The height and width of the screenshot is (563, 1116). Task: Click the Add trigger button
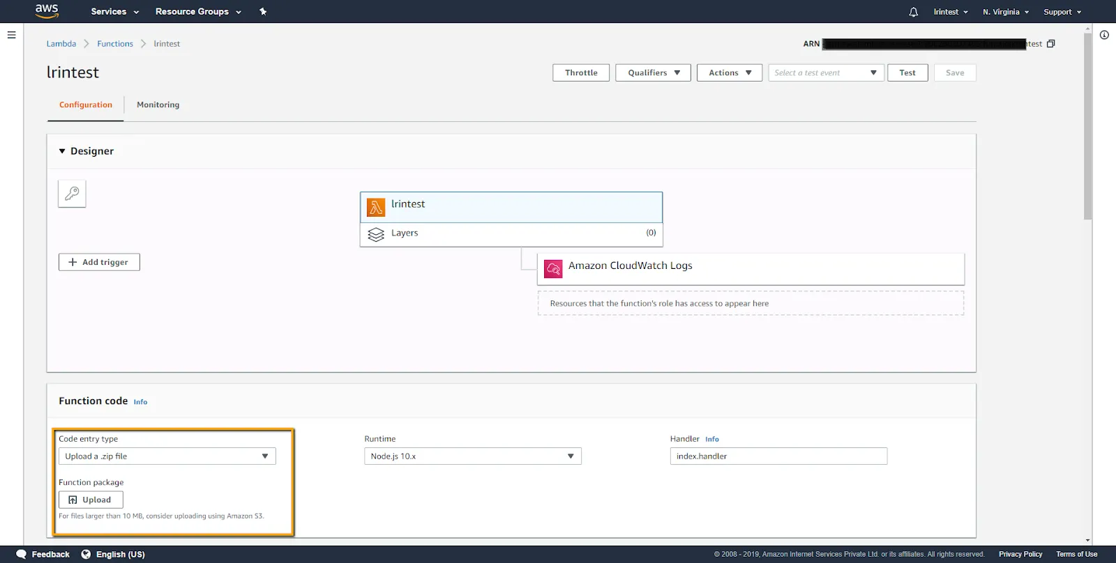click(99, 262)
